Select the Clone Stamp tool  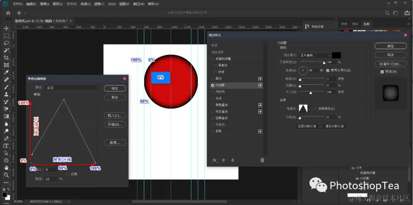coord(7,94)
